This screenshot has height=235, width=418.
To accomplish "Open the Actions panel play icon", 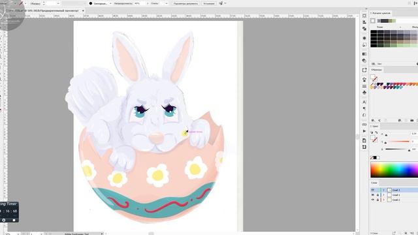I will [x=364, y=131].
